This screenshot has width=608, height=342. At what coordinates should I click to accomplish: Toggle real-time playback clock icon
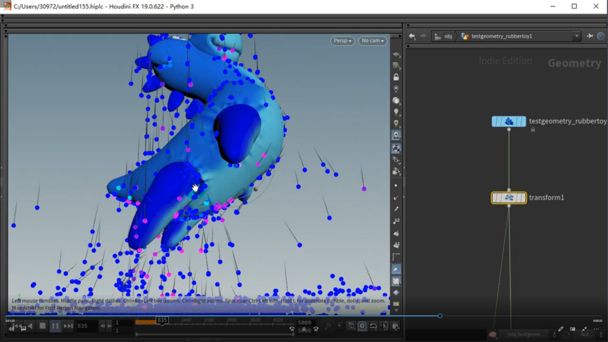click(362, 326)
